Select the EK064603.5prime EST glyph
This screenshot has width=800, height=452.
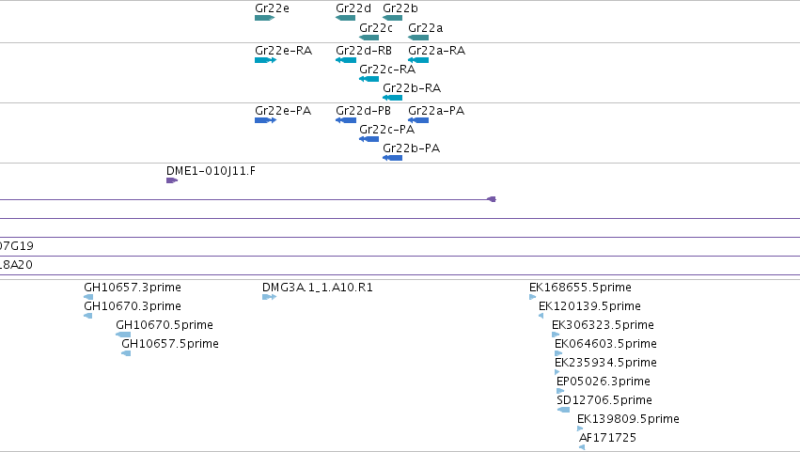558,353
